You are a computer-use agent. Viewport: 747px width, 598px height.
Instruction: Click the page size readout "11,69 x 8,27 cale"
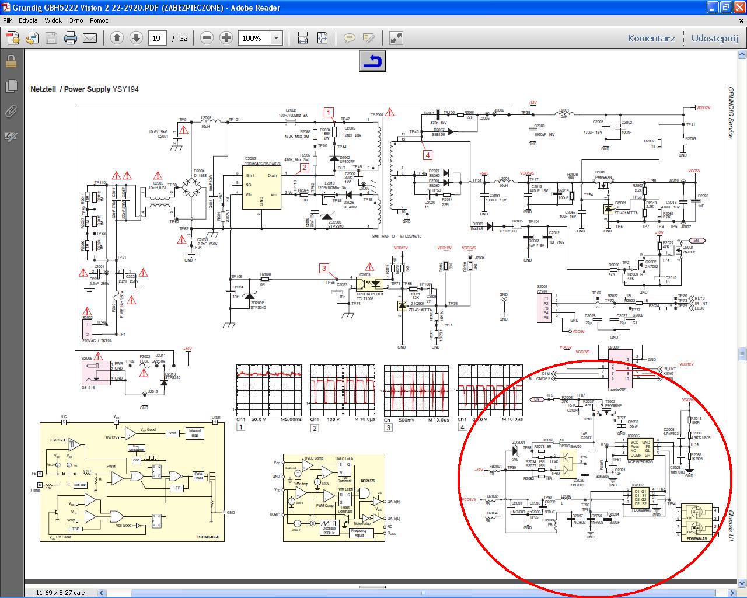click(61, 592)
